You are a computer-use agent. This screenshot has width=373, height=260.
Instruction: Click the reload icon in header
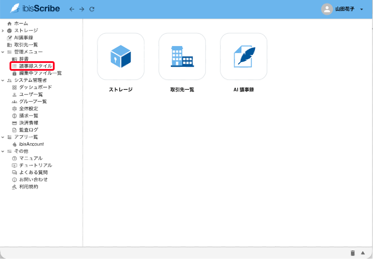click(x=92, y=9)
